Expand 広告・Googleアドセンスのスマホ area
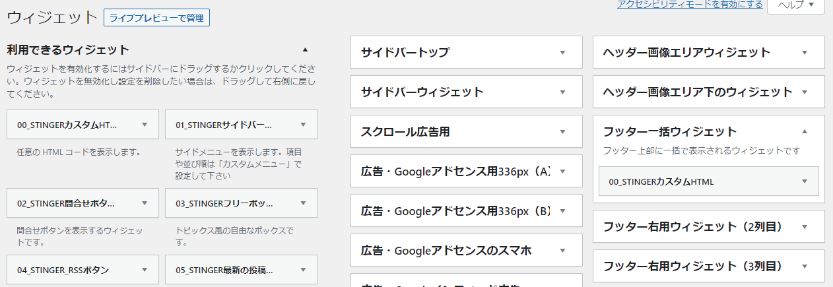 coord(562,250)
